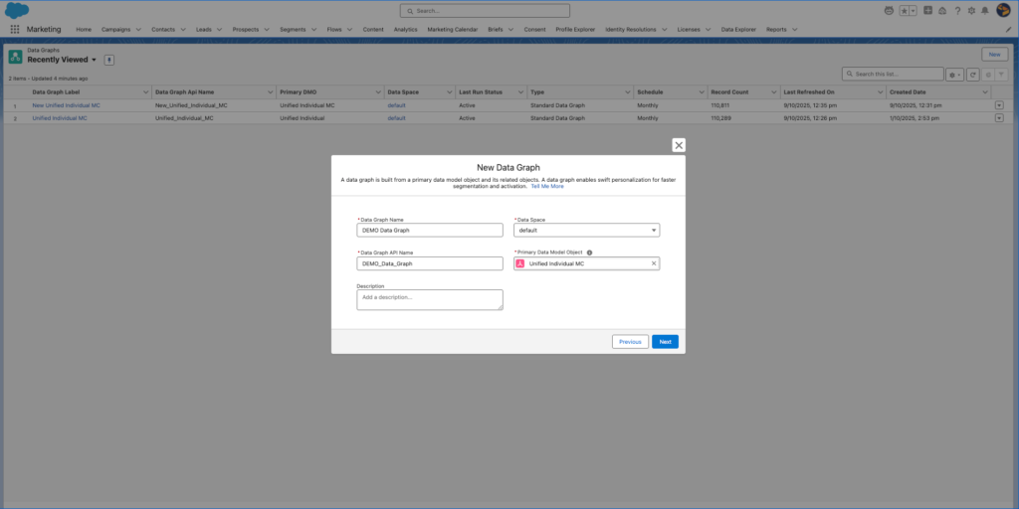Open the Tell Me More link
The width and height of the screenshot is (1019, 509).
point(546,186)
